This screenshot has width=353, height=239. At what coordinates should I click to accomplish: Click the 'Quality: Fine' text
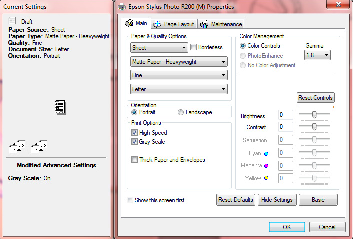25,43
